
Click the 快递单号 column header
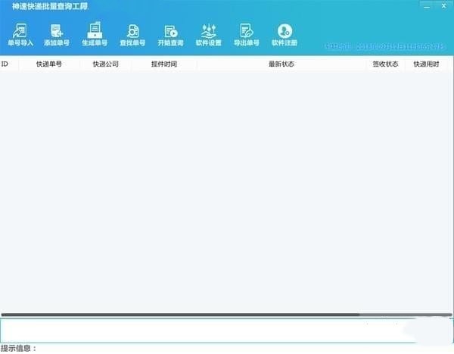point(49,64)
